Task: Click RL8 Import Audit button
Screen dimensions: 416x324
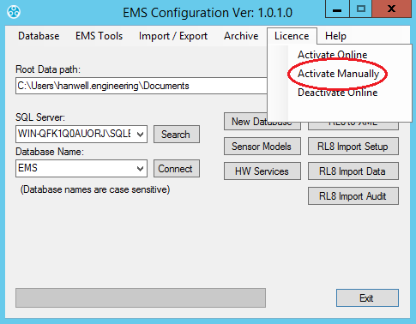Action: pos(353,196)
